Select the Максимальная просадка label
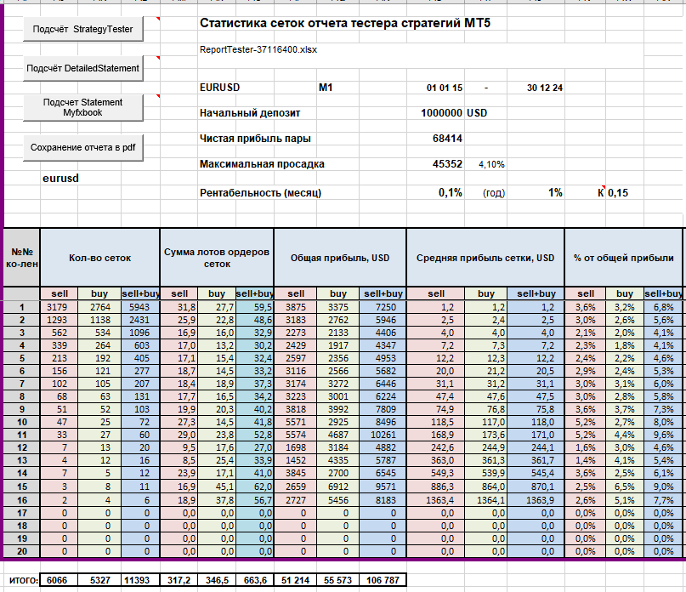The width and height of the screenshot is (686, 592). coord(262,164)
